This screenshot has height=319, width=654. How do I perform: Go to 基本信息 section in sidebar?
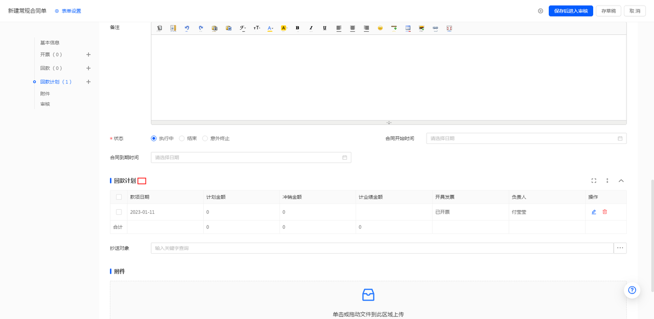tap(50, 43)
